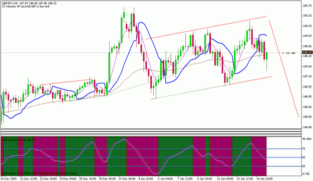Screen dimensions: 313x181
Task: Click the '24 Dec 04:00' time label
Action: click(x=68, y=178)
